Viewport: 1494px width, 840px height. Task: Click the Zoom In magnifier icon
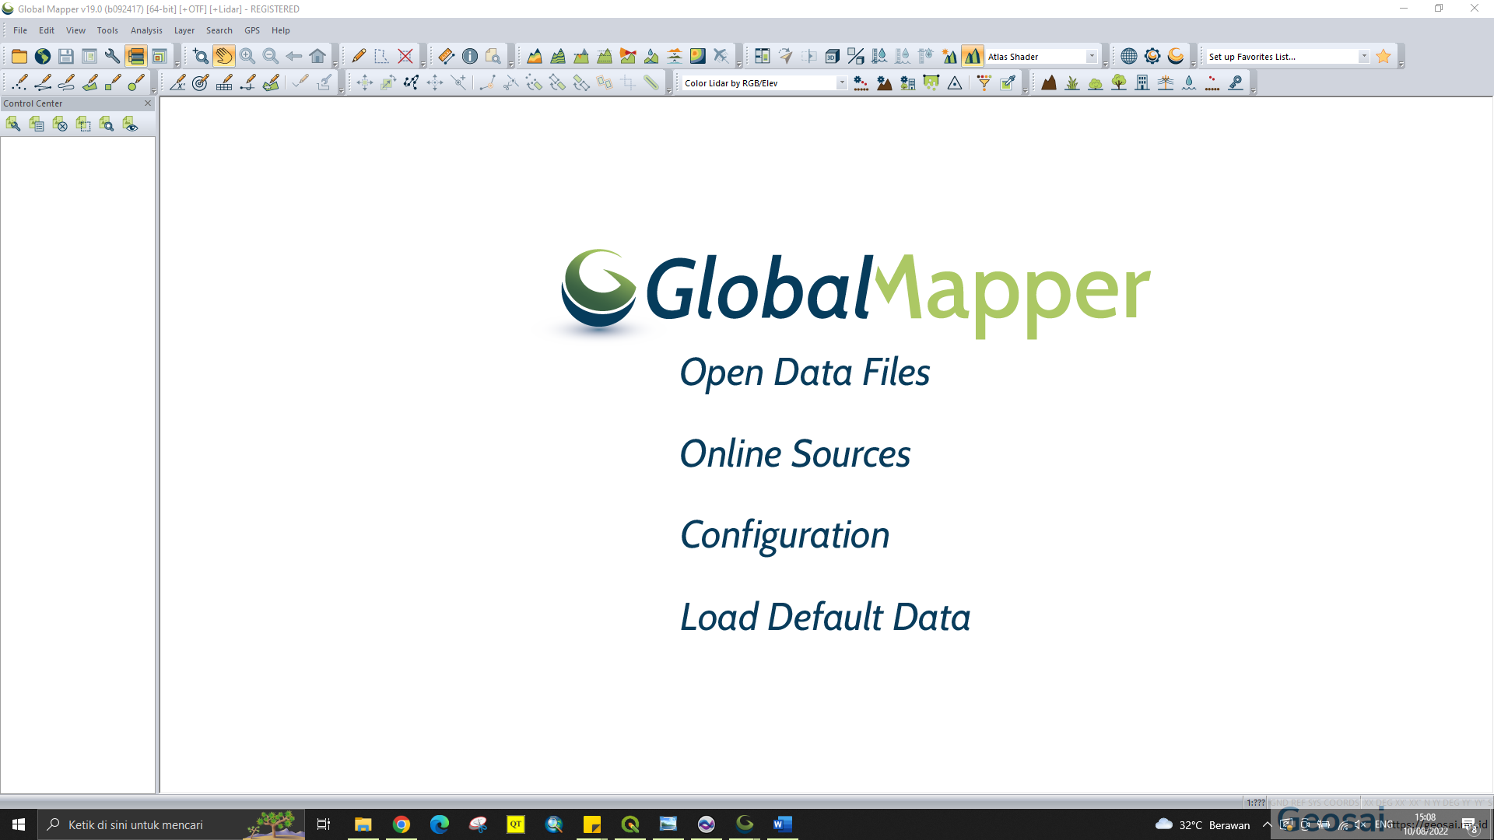247,56
